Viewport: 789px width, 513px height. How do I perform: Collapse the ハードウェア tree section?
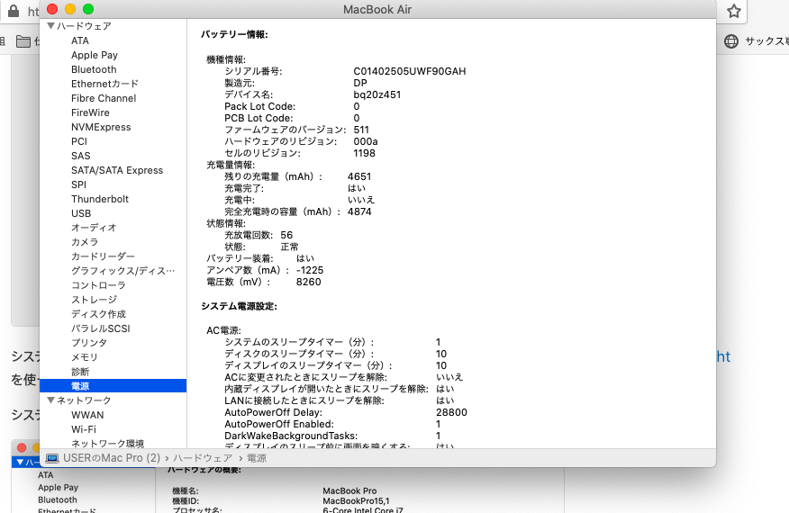[50, 25]
